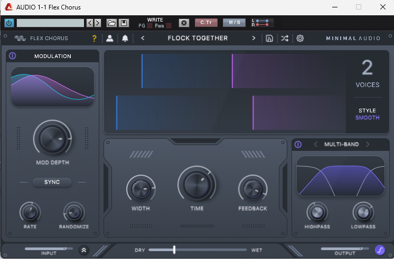Viewport: 394px width, 259px height.
Task: Toggle the Multi-Band filter power button
Action: (298, 145)
